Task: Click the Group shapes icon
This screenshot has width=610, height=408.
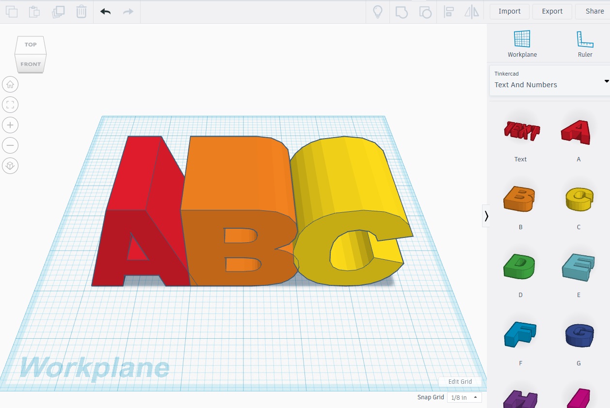Action: click(401, 12)
